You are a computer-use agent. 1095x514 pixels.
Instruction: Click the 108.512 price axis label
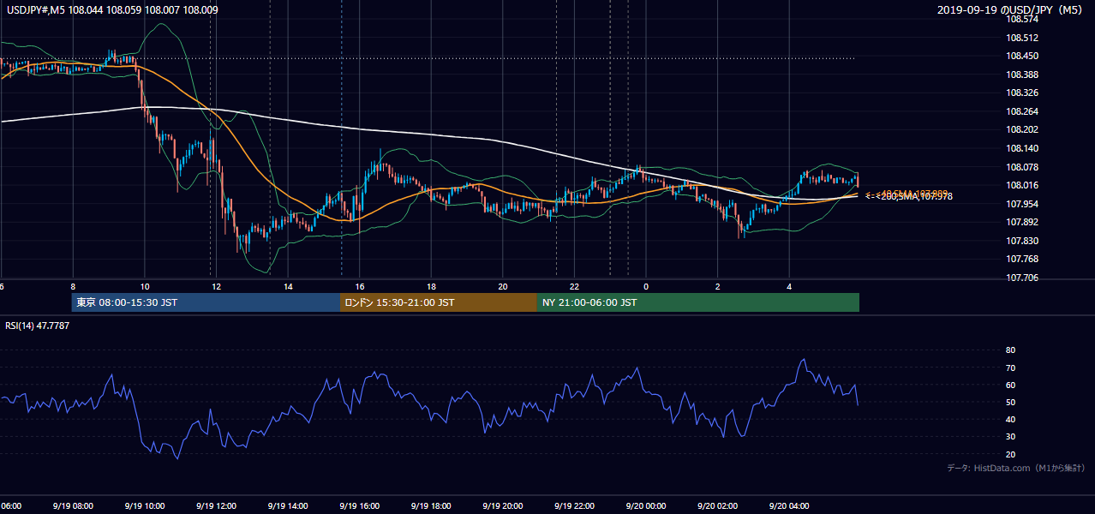(x=1020, y=38)
